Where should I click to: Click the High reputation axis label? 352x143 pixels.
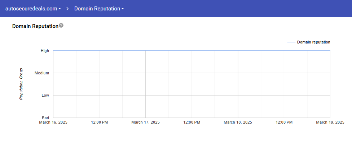tap(45, 51)
